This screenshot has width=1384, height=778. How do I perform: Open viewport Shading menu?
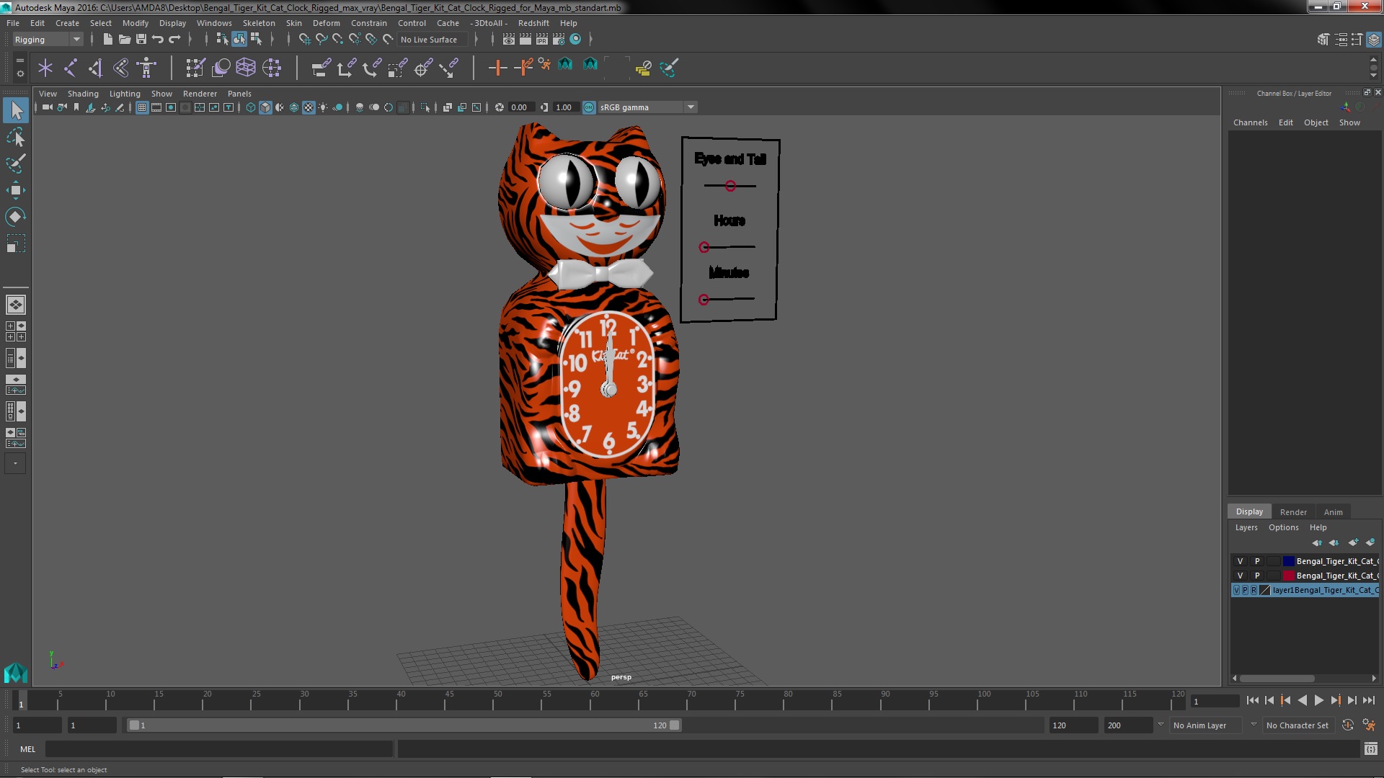click(83, 94)
